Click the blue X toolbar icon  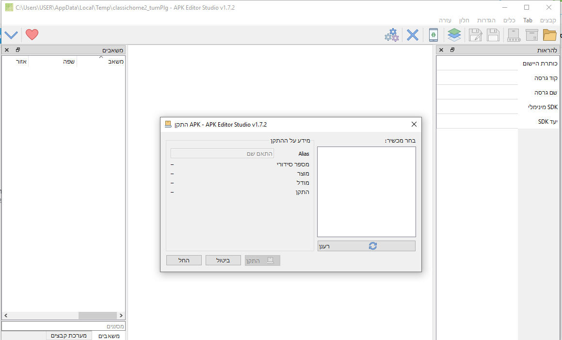pyautogui.click(x=412, y=35)
